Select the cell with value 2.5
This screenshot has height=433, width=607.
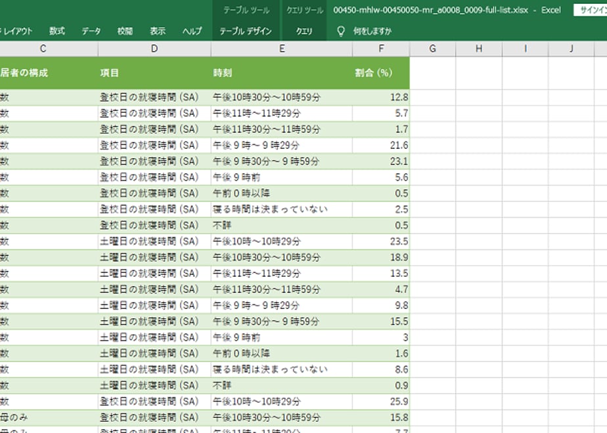pyautogui.click(x=381, y=209)
